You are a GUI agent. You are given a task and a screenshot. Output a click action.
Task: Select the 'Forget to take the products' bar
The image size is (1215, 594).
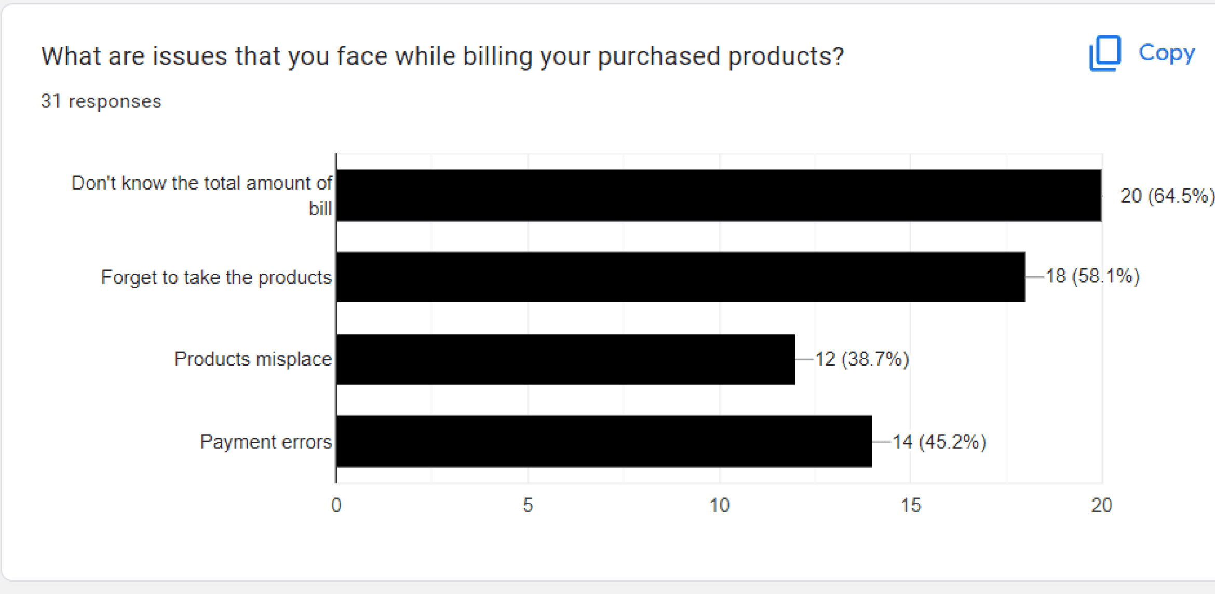(x=681, y=277)
